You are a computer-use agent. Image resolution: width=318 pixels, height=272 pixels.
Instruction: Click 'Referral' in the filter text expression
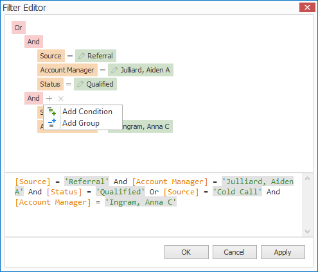[87, 182]
